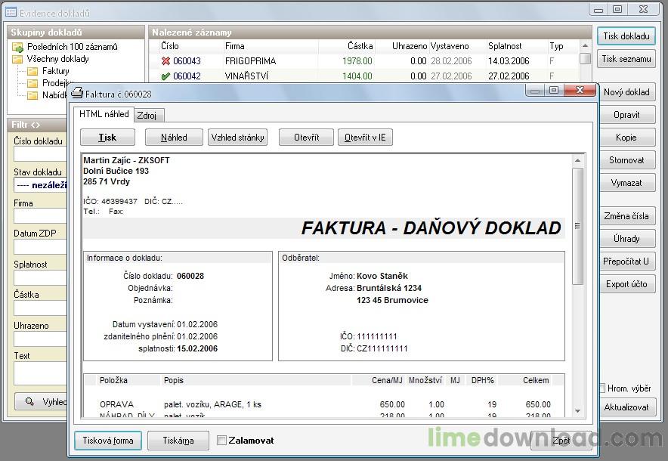The image size is (668, 461).
Task: Click the Evidence dokladů window title icon
Action: pos(11,12)
